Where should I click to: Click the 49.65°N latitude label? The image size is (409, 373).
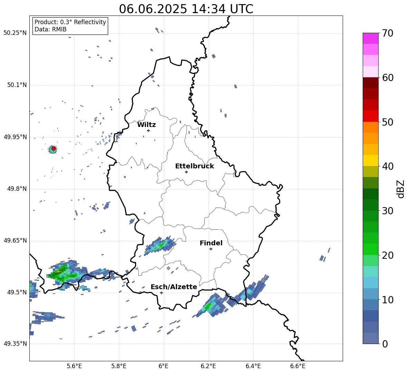[x=15, y=241]
